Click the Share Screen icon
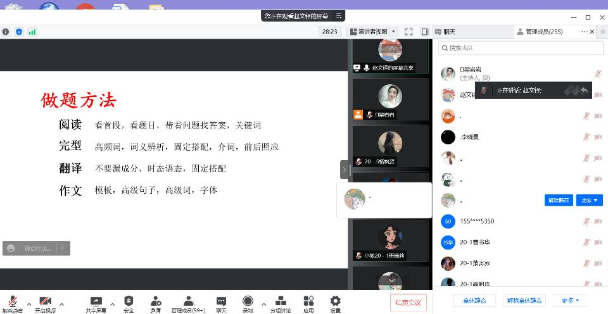The height and width of the screenshot is (314, 608). 96,301
